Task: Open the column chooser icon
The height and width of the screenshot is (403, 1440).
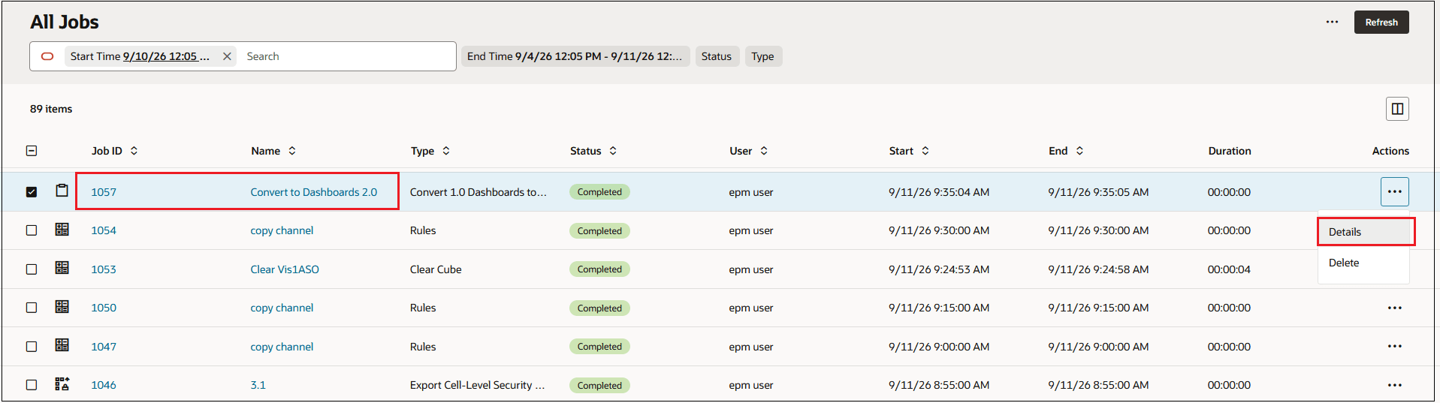Action: click(x=1397, y=109)
